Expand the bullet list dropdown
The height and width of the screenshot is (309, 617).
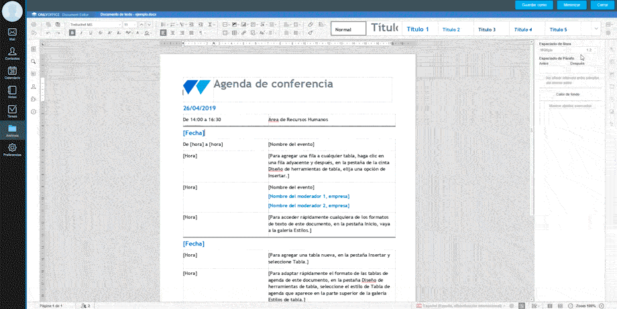pyautogui.click(x=168, y=24)
